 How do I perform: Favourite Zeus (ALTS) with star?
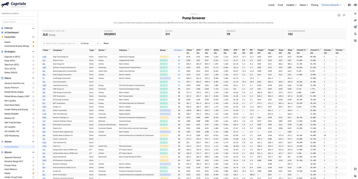point(33,69)
